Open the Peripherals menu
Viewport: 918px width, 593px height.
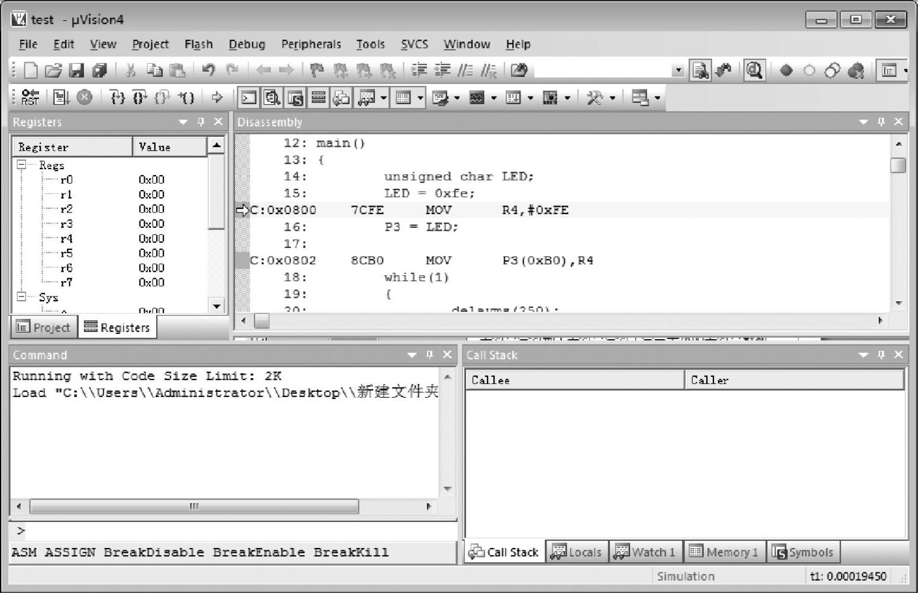[311, 44]
